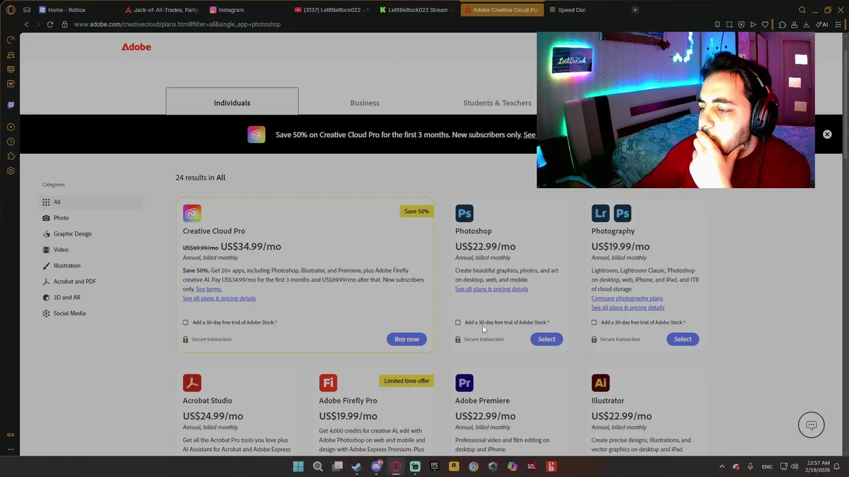
Task: Open Creative Cloud Pro See terms link
Action: click(209, 289)
